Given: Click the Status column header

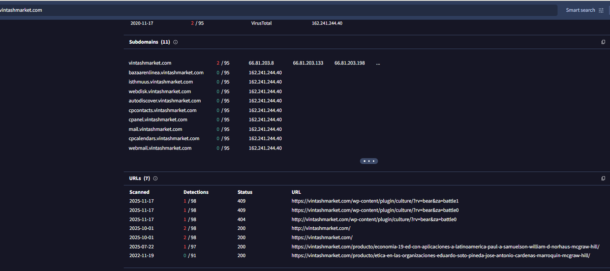Looking at the screenshot, I should pos(245,192).
